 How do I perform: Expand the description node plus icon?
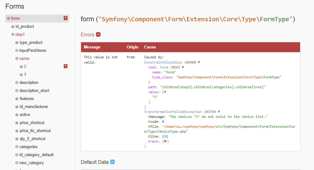click(17, 82)
